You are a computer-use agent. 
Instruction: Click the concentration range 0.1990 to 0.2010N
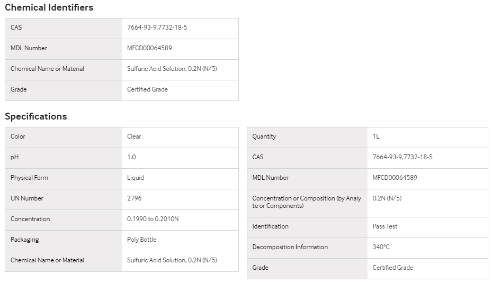point(153,219)
